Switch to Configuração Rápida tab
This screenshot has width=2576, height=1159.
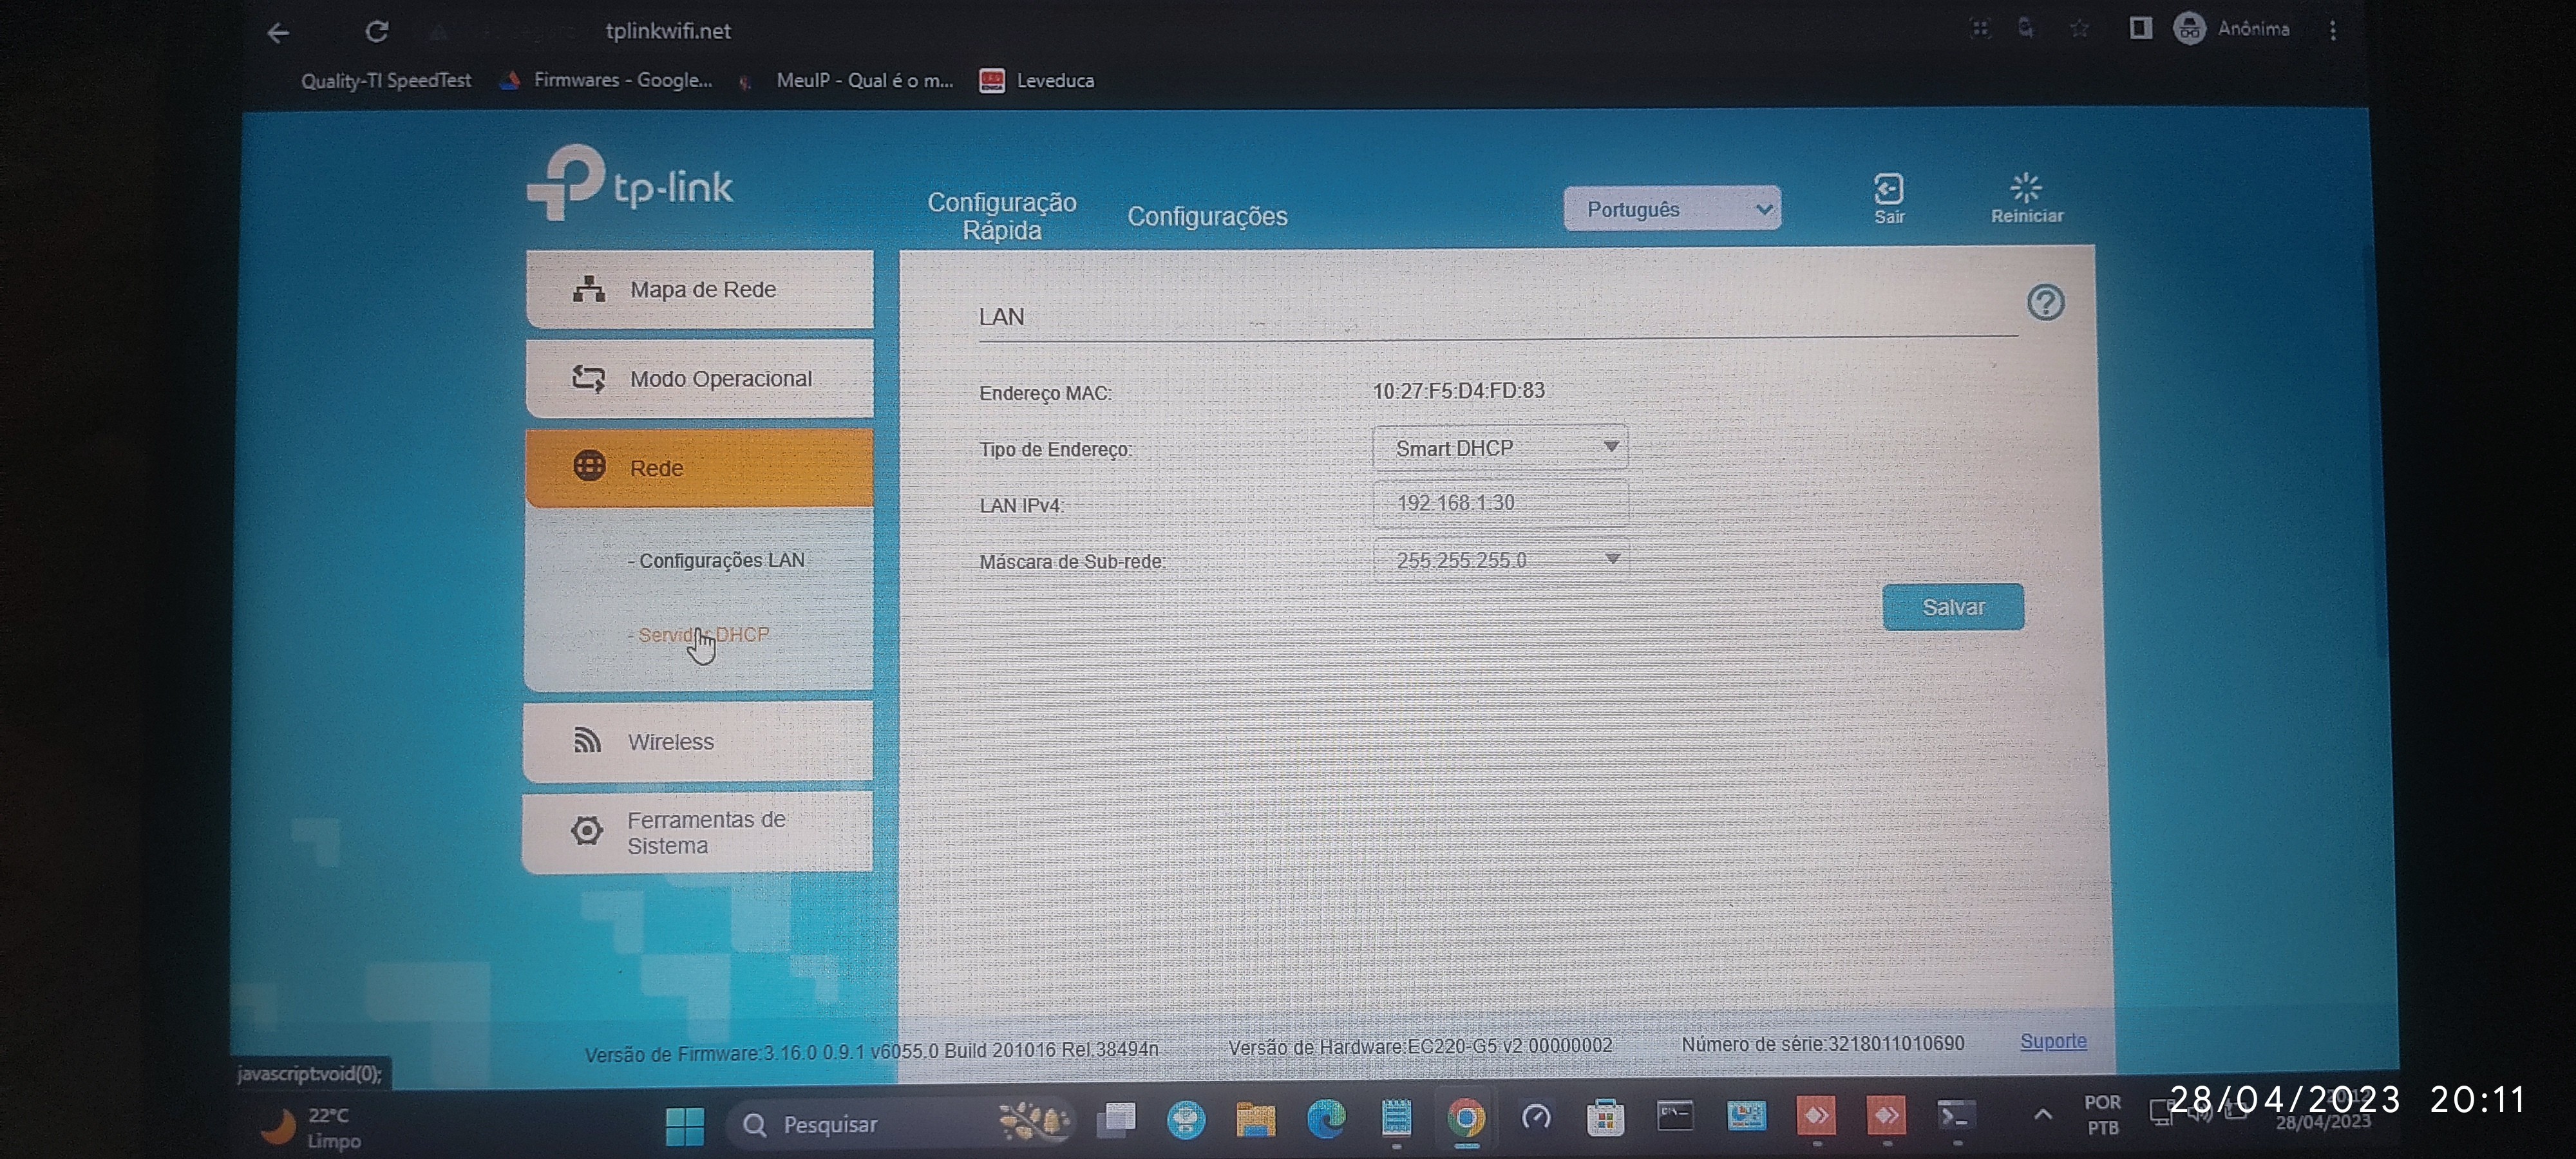pyautogui.click(x=1002, y=216)
